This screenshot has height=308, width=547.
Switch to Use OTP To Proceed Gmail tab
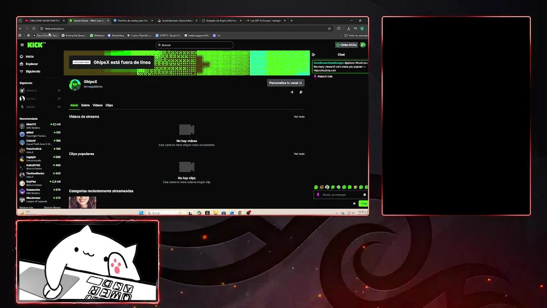(265, 21)
